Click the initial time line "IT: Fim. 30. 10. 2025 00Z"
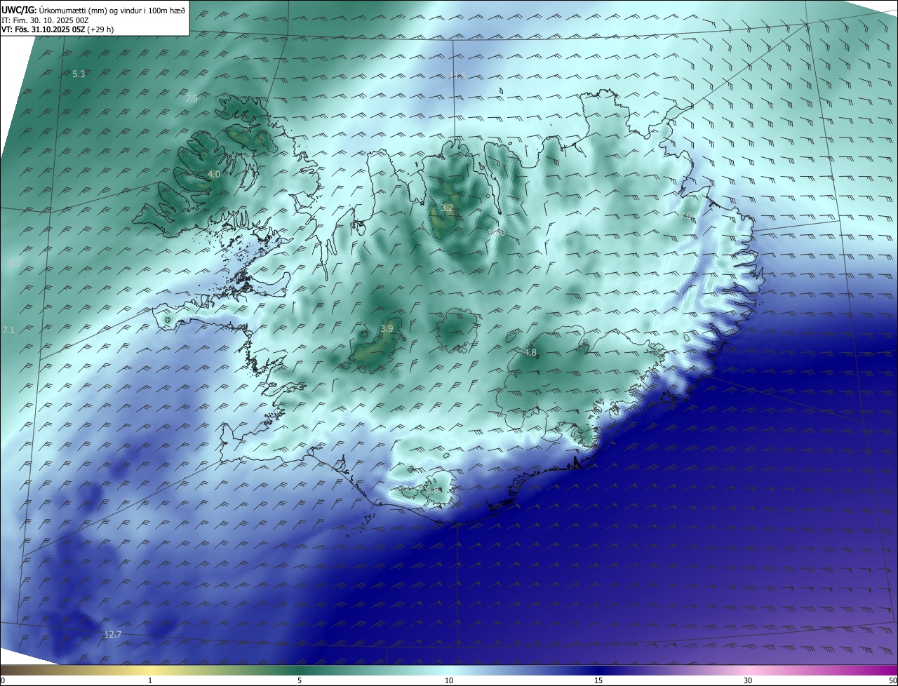Viewport: 898px width, 686px height. [x=45, y=20]
